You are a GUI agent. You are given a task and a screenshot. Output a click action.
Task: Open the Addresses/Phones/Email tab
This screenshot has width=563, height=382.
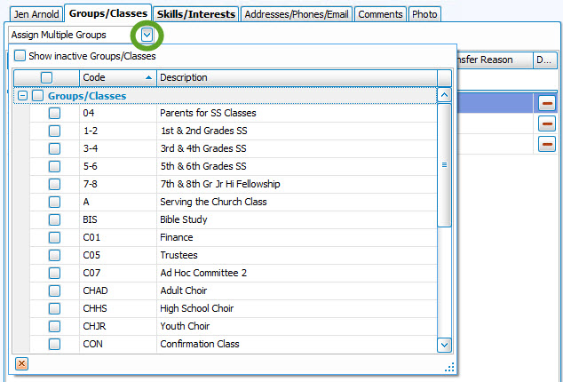pos(297,14)
